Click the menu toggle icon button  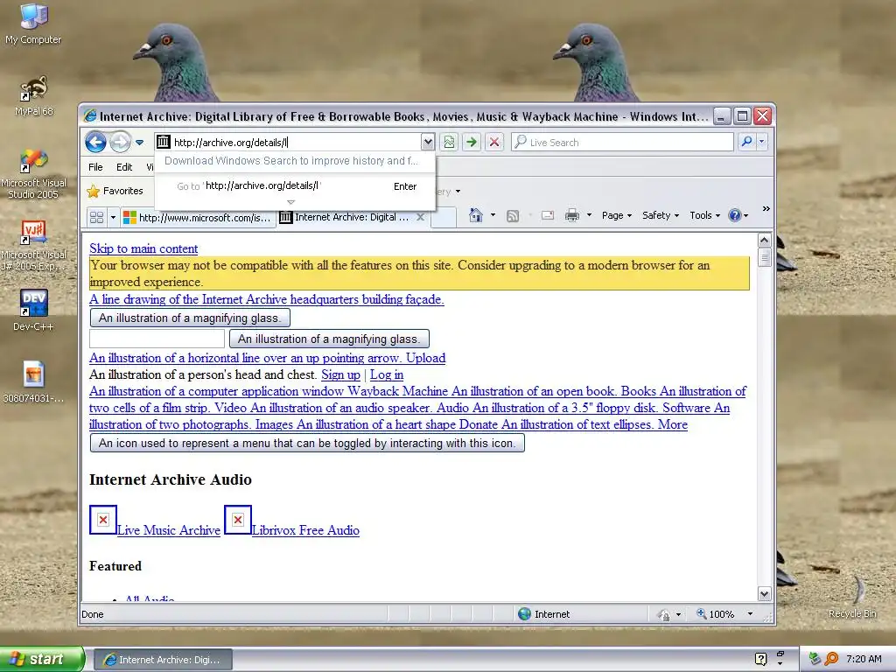307,443
